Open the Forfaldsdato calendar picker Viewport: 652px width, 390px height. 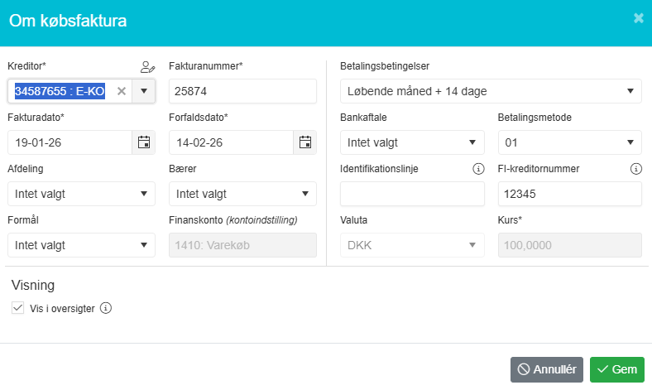click(305, 142)
